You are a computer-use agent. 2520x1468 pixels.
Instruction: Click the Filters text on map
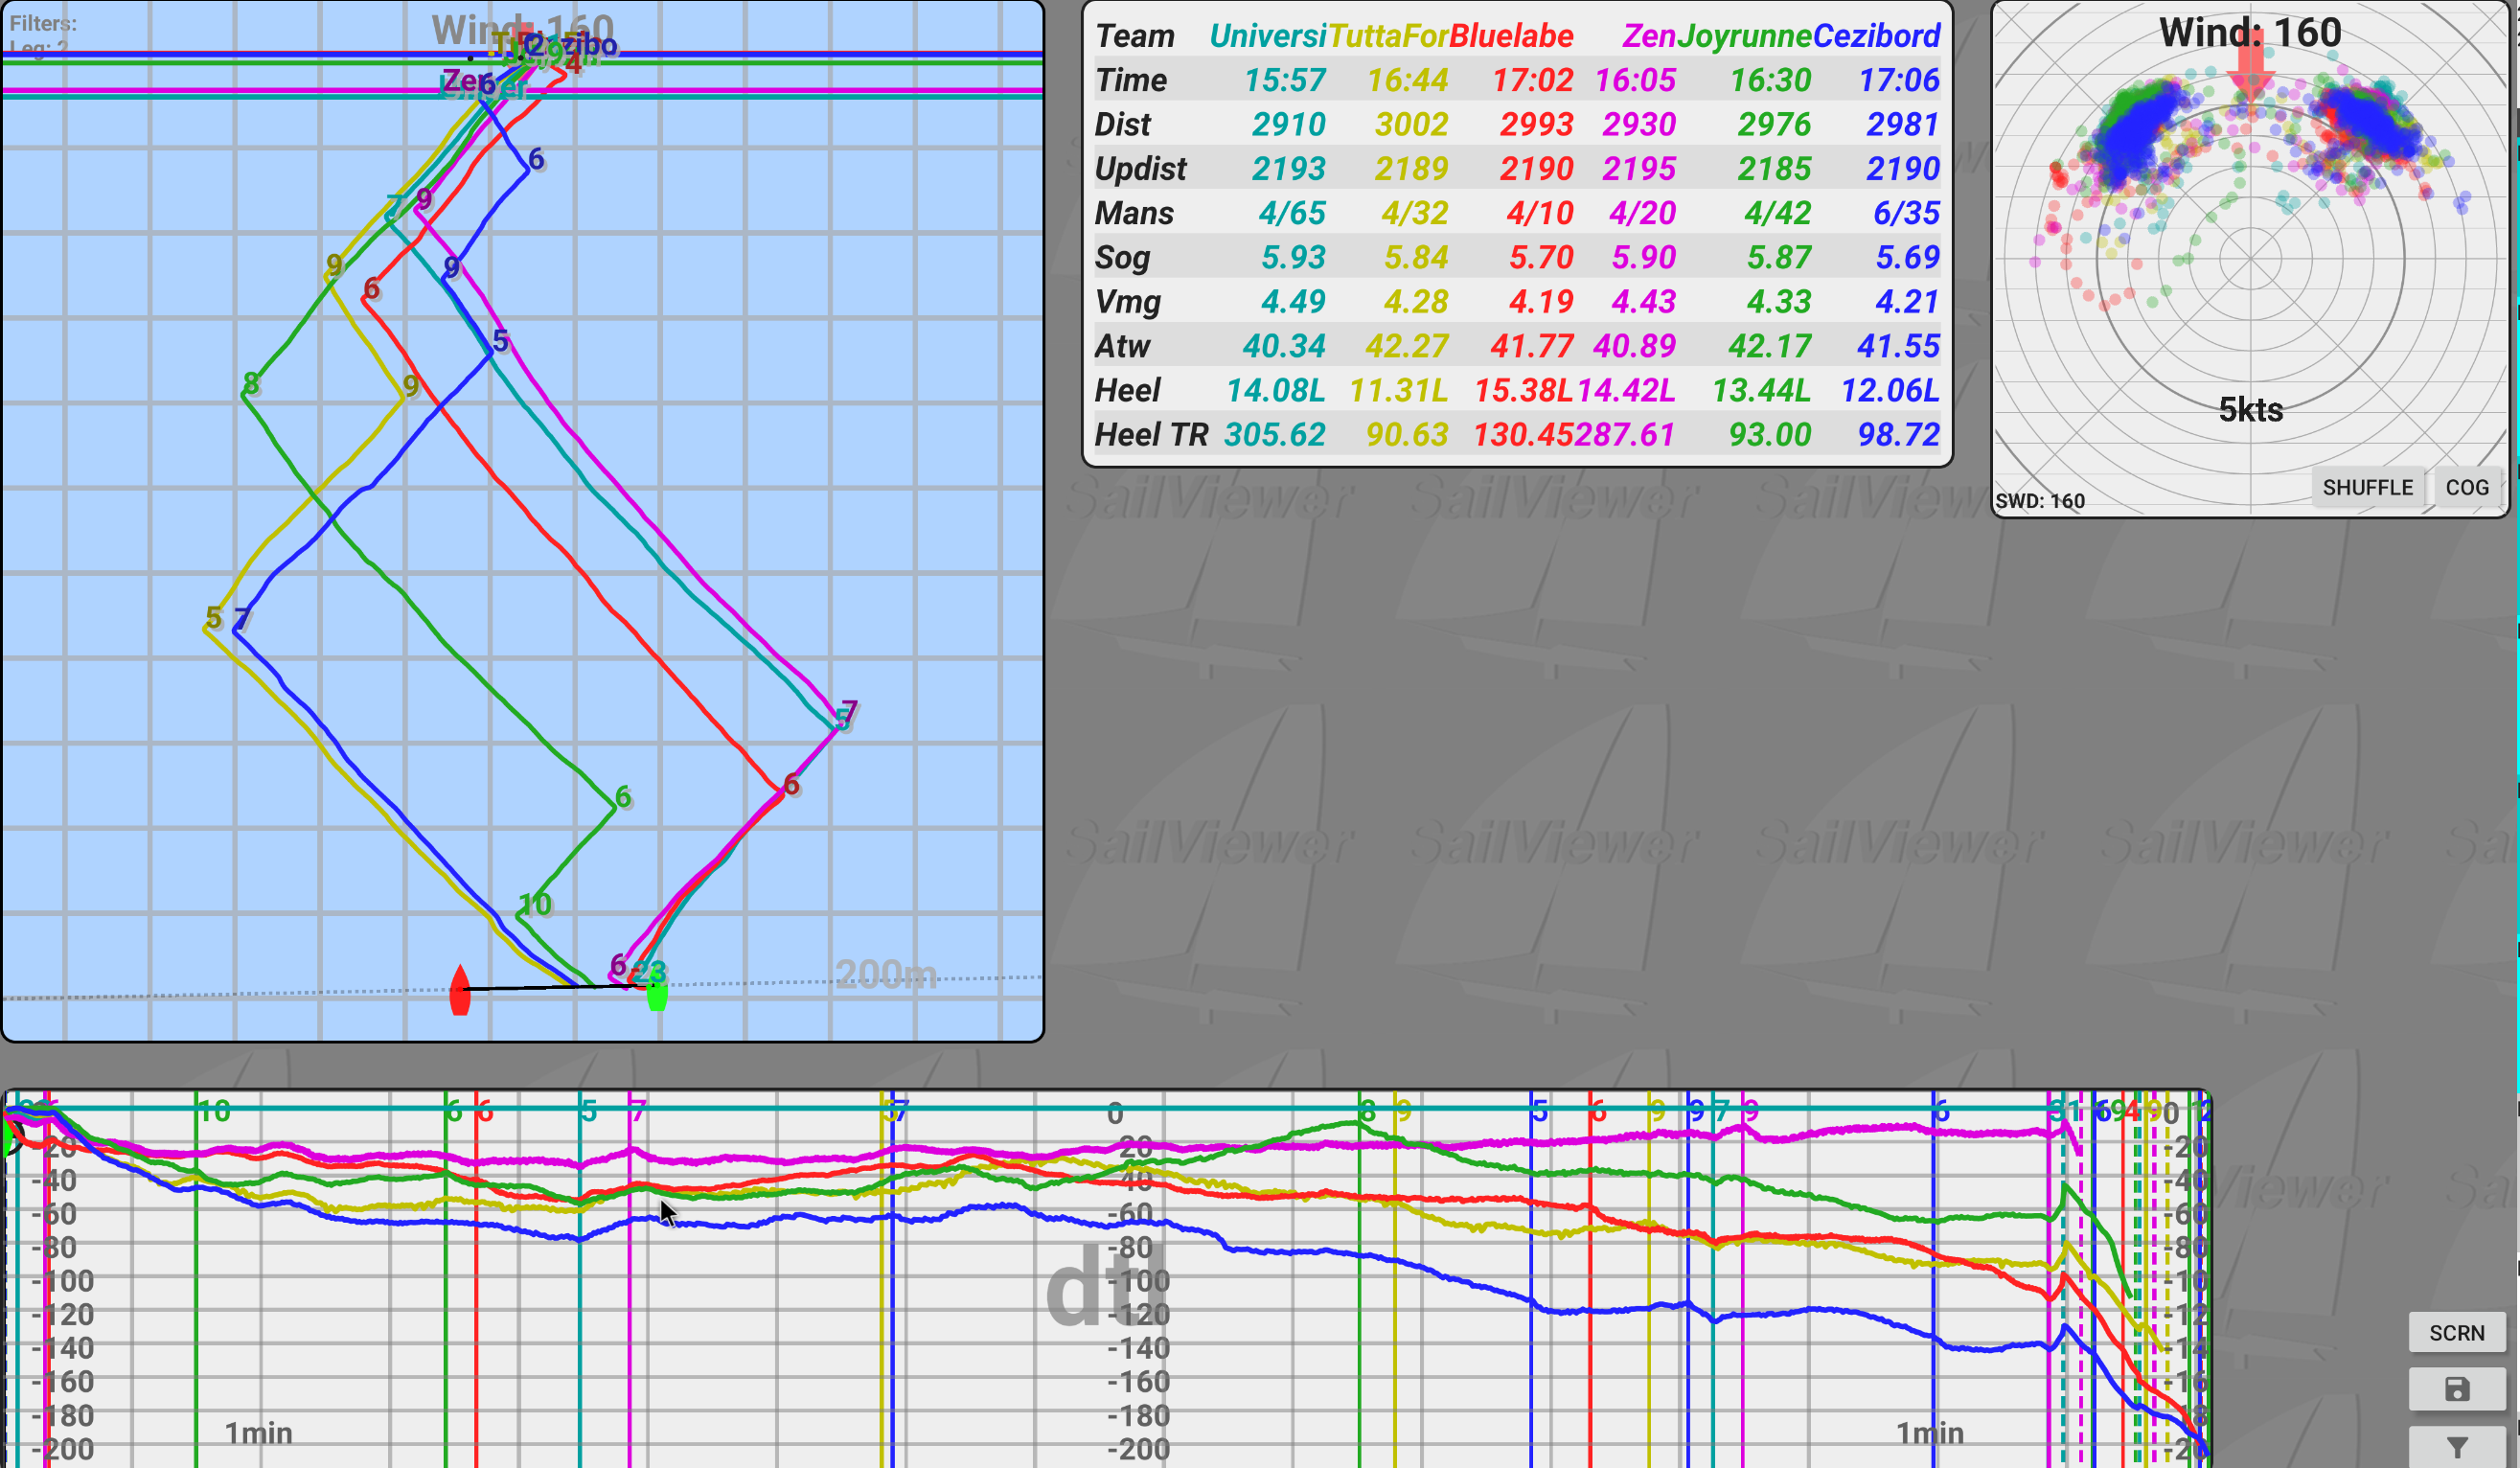pos(43,23)
